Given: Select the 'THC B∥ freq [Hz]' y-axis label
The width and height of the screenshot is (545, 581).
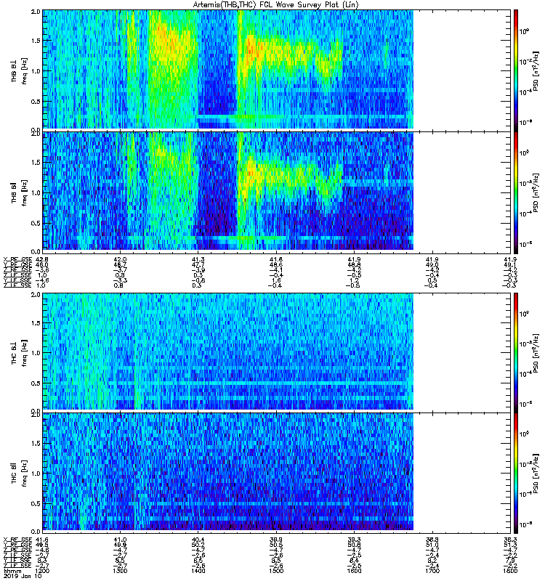Looking at the screenshot, I should (20, 473).
